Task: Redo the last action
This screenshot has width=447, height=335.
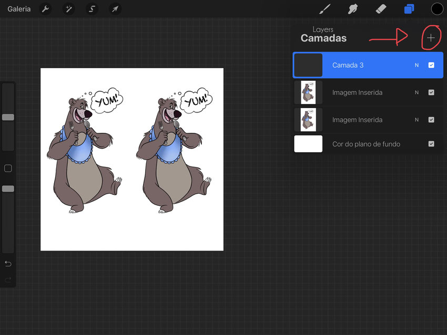Action: tap(8, 280)
